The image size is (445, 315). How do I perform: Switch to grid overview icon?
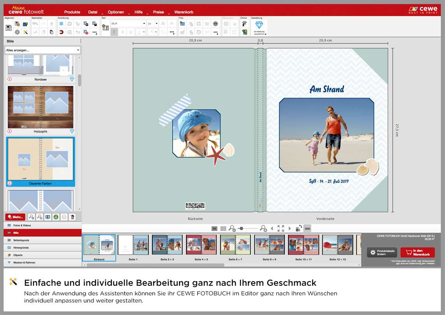click(223, 229)
